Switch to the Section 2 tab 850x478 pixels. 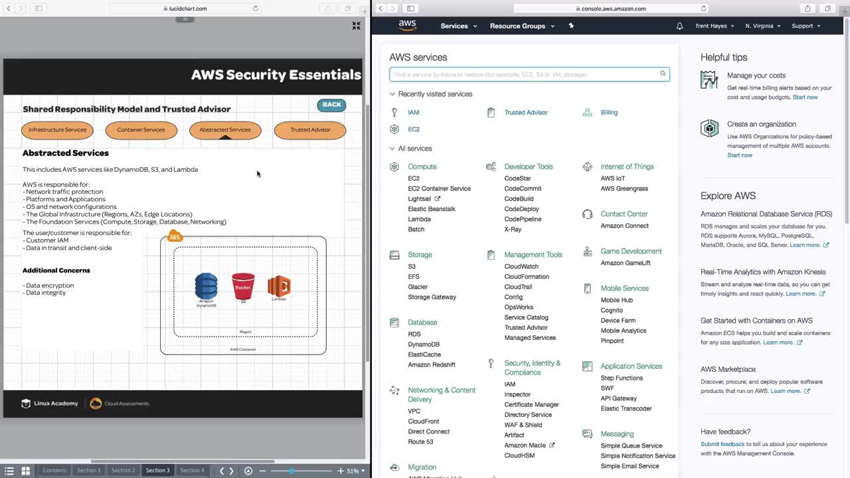tap(123, 470)
